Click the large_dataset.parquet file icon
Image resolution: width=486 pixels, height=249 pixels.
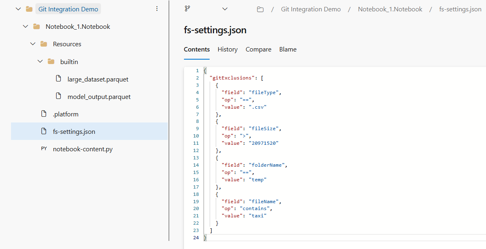pyautogui.click(x=59, y=79)
